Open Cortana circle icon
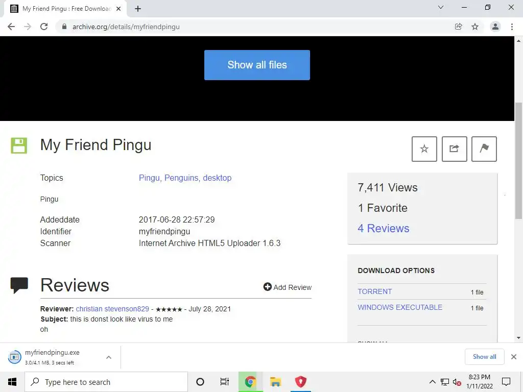Screen dimensions: 523x392 point(200,382)
